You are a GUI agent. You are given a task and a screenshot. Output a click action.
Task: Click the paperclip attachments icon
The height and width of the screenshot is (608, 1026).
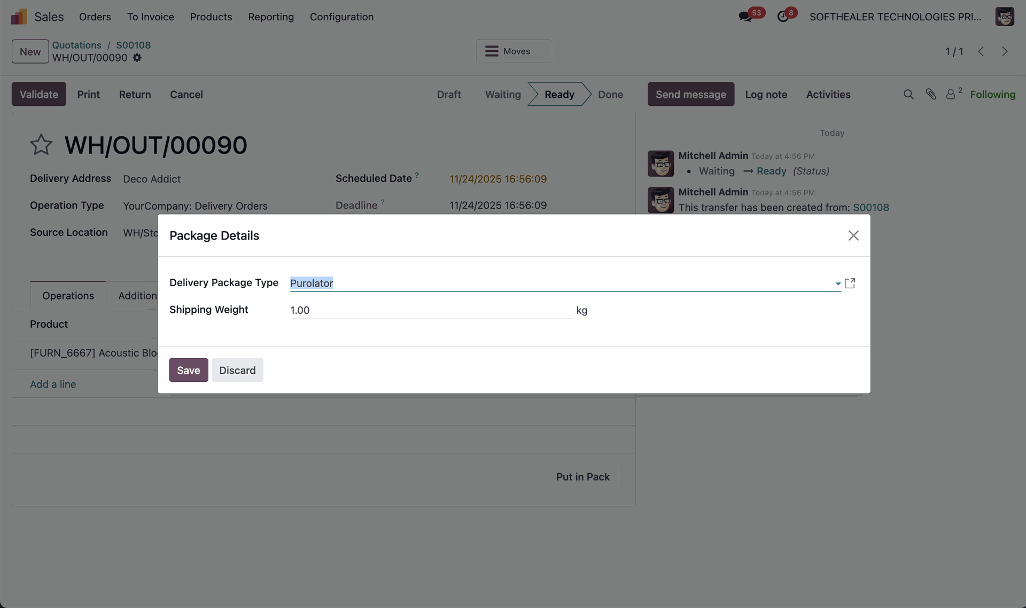click(930, 95)
